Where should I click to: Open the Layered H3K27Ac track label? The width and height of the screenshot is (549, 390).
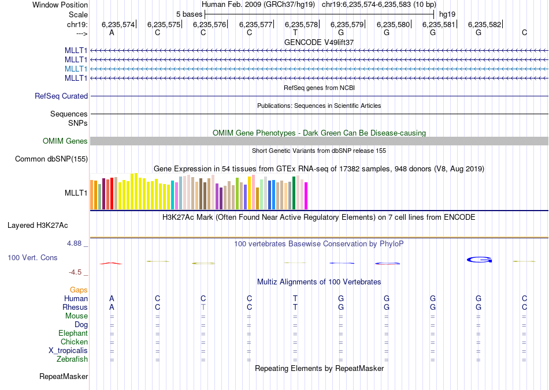tap(38, 226)
